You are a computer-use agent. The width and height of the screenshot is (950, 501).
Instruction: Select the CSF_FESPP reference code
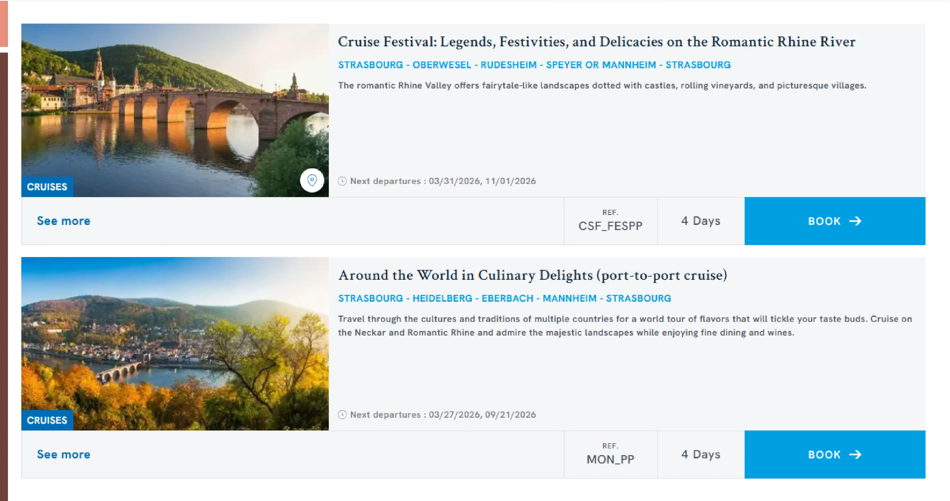click(x=610, y=225)
